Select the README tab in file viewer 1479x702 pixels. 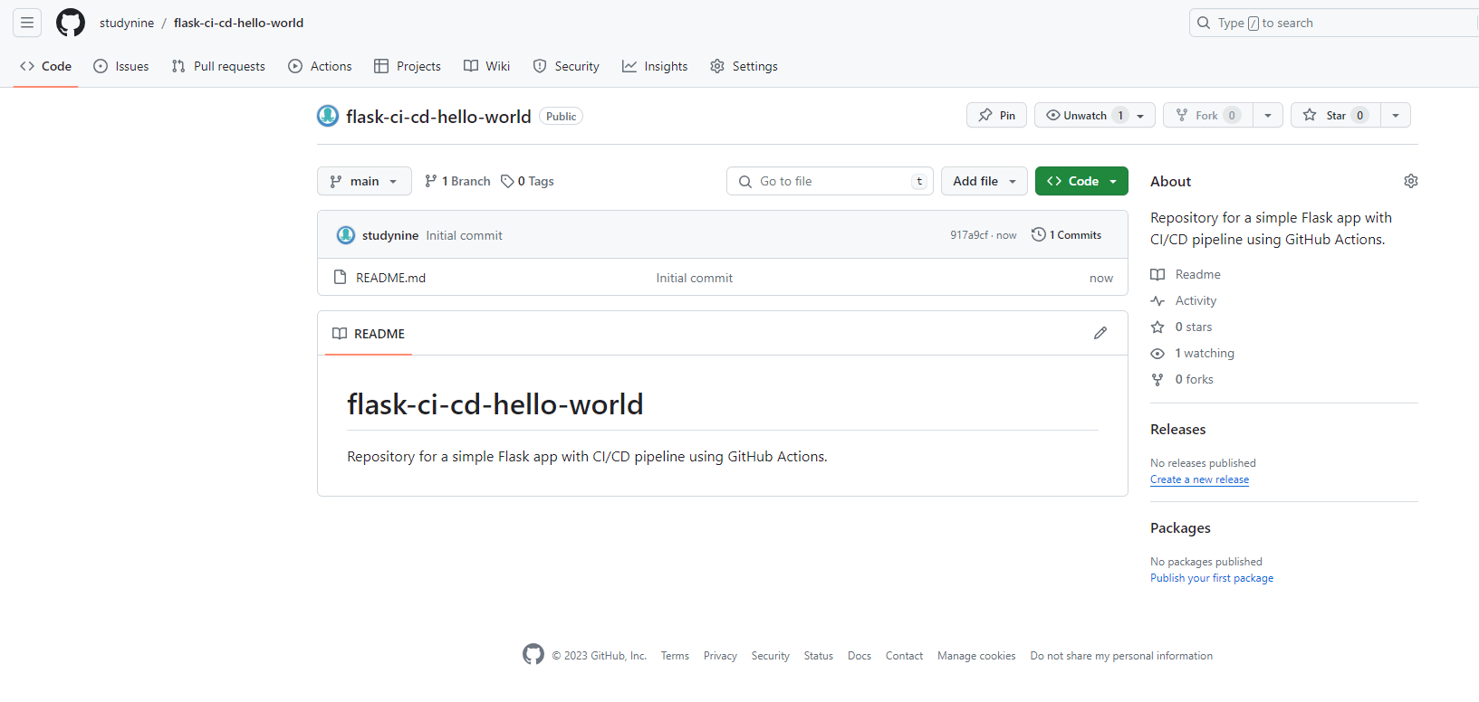click(x=369, y=334)
